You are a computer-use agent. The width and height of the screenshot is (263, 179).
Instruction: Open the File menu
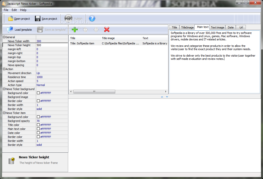tap(6, 10)
